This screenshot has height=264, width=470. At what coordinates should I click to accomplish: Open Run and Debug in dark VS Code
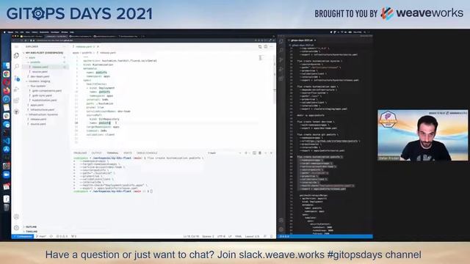(x=281, y=69)
